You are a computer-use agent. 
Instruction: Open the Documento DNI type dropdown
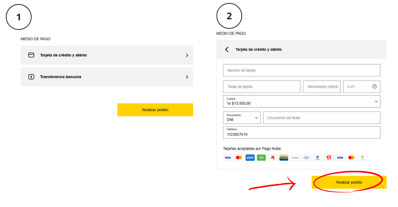click(x=242, y=118)
